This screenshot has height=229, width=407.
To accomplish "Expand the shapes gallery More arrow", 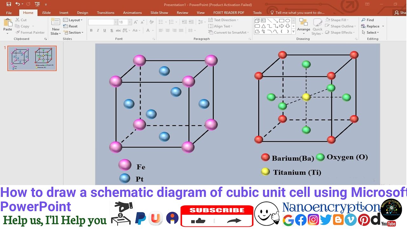I will coord(293,32).
